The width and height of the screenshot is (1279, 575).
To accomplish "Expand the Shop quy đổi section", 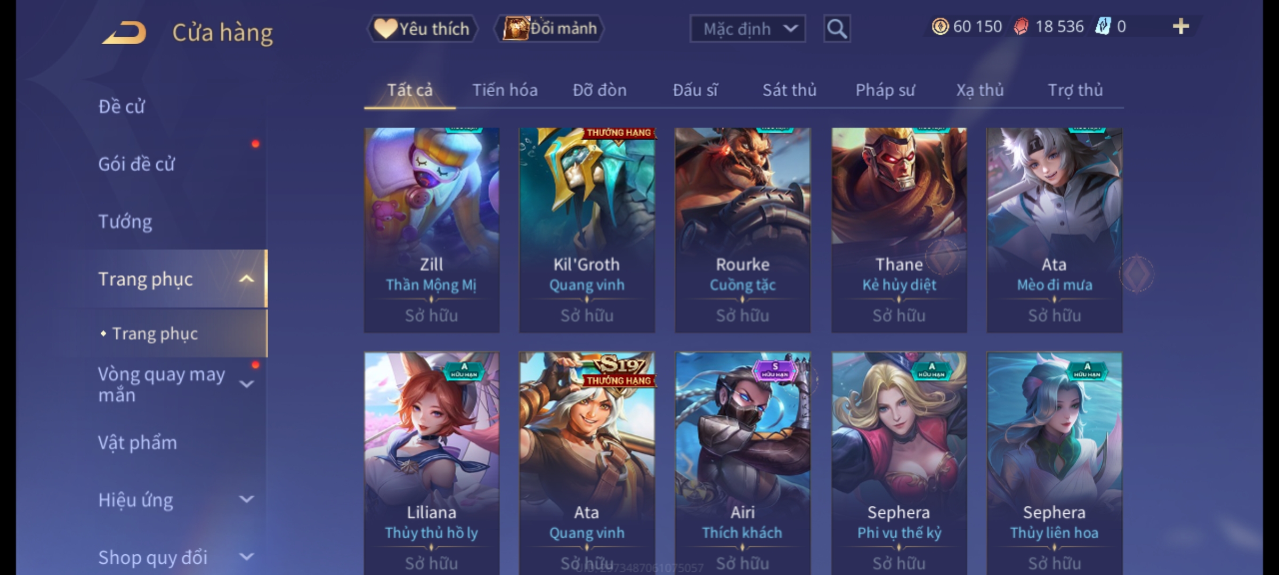I will tap(246, 557).
